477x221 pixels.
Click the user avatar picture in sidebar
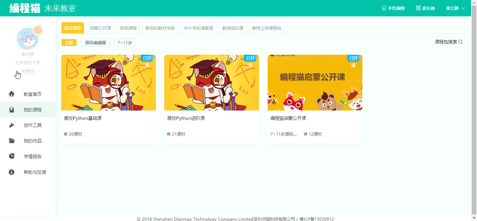pos(28,39)
